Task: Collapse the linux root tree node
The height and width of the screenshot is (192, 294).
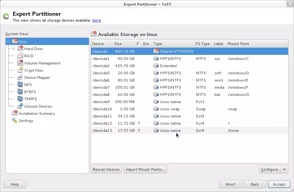Action: [x=8, y=42]
